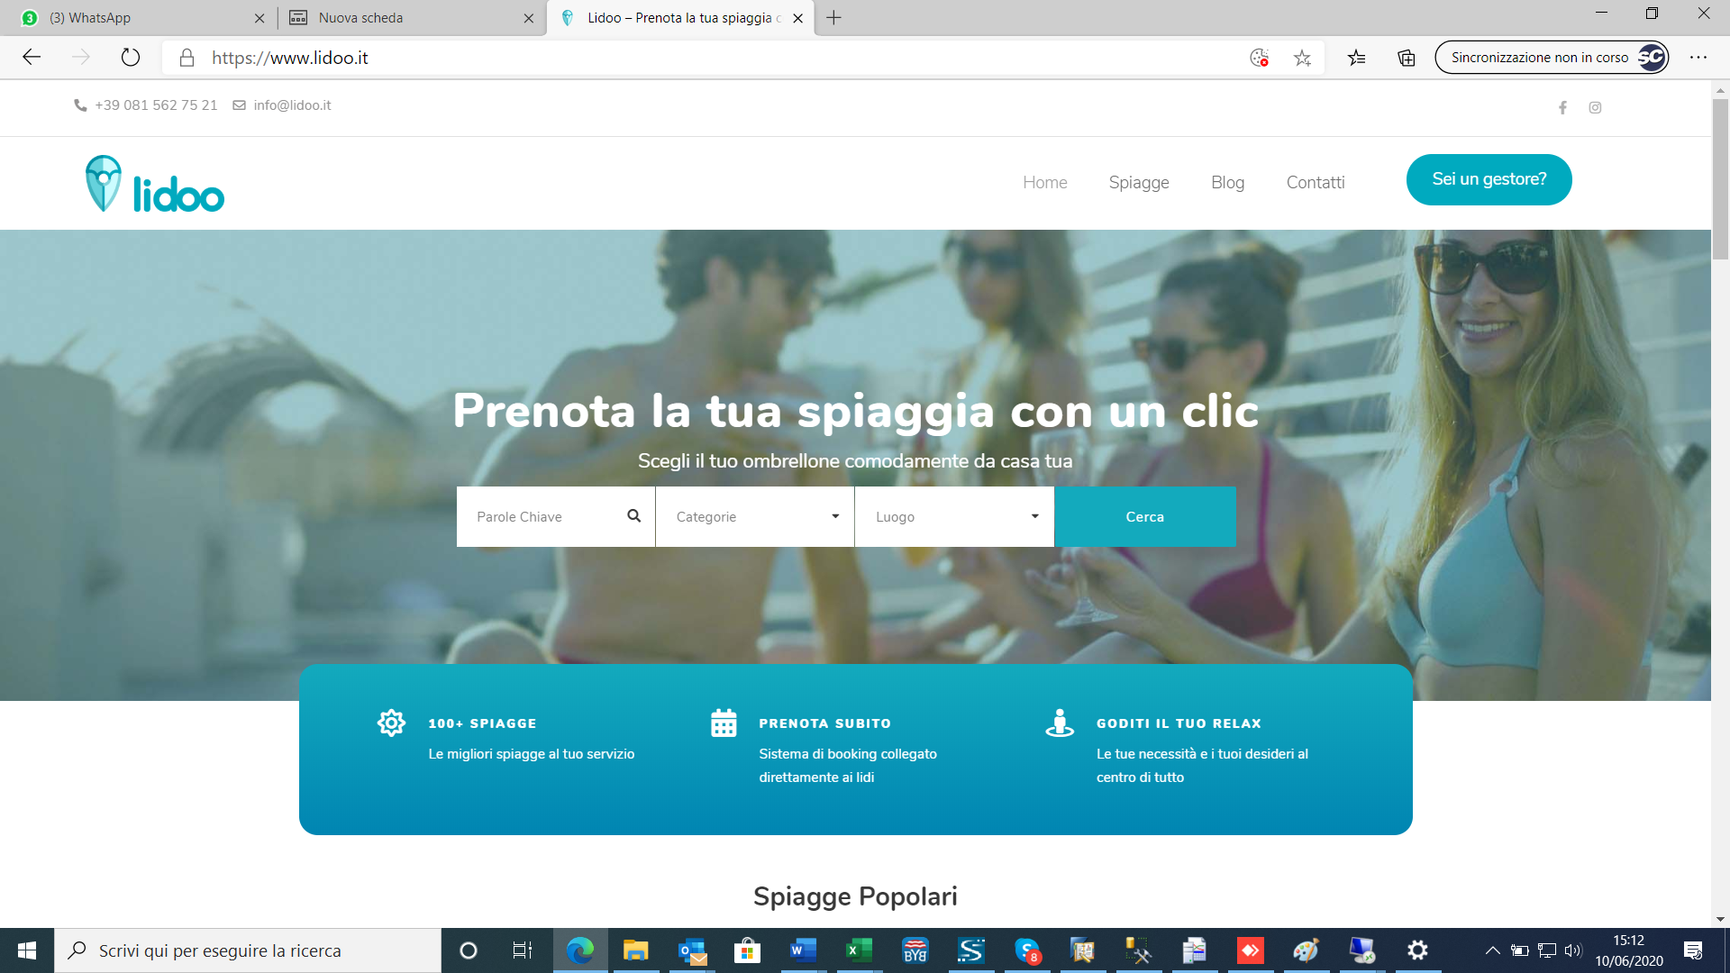
Task: Close the Nuova scheda tab
Action: 529,18
